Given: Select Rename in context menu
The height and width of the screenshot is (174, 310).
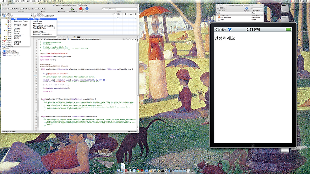Looking at the screenshot, I should (21, 31).
